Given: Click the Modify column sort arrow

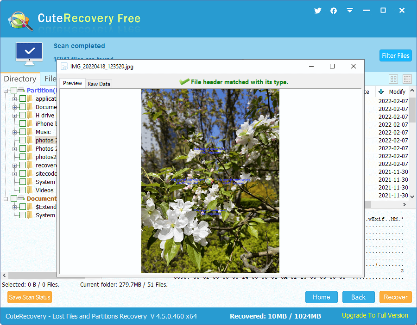Looking at the screenshot, I should click(381, 92).
